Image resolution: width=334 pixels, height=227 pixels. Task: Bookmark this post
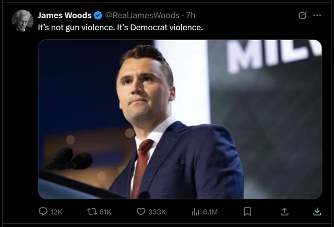(x=247, y=212)
